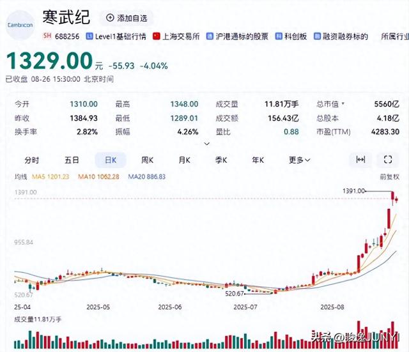Click the 成交量 value 11.81万手
The width and height of the screenshot is (409, 352).
pos(281,104)
